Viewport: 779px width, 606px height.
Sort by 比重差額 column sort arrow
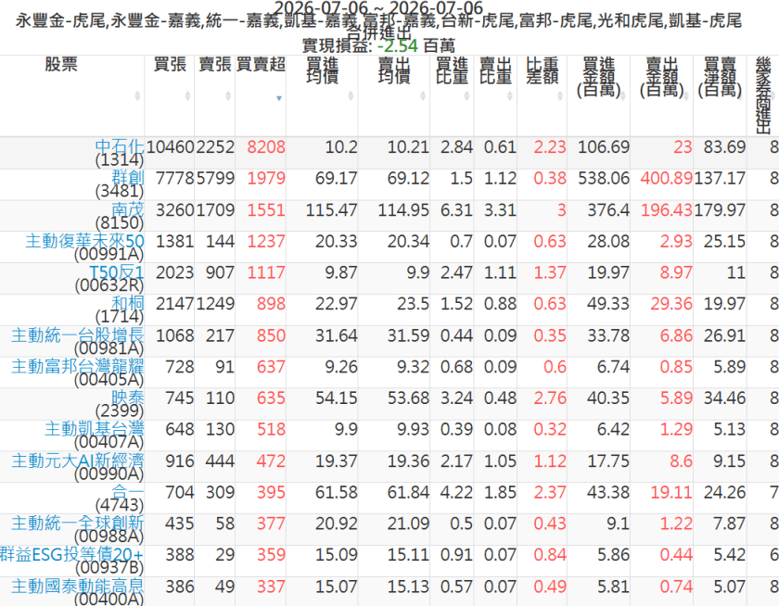560,96
